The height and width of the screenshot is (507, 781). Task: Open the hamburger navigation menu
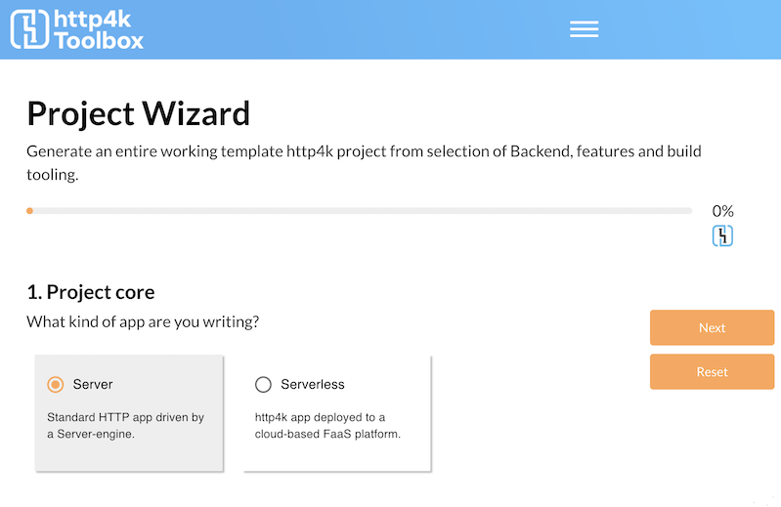[x=584, y=29]
